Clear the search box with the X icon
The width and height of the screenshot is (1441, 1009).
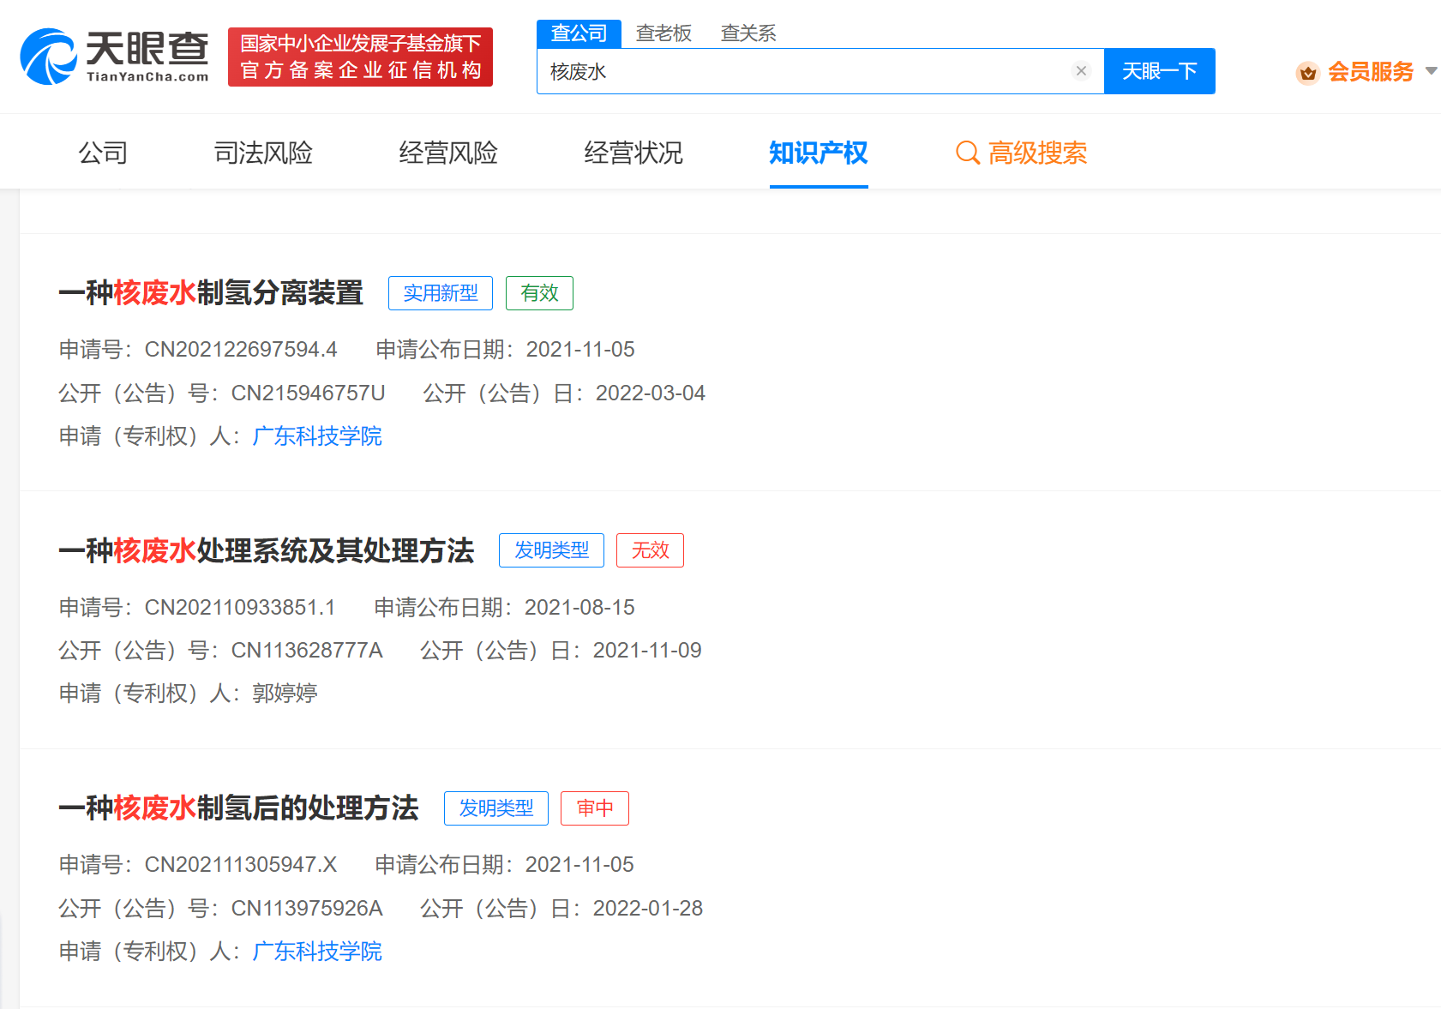click(1080, 70)
